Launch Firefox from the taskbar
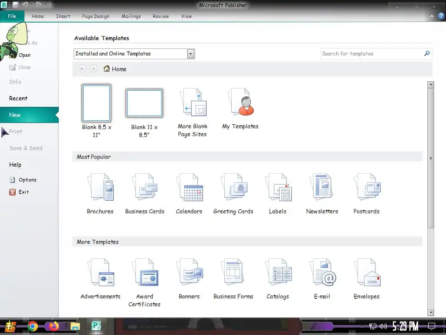446x335 pixels. (54, 326)
